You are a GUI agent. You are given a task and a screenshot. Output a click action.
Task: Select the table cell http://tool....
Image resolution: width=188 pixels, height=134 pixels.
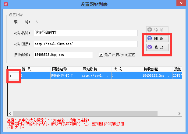pyautogui.click(x=96, y=75)
